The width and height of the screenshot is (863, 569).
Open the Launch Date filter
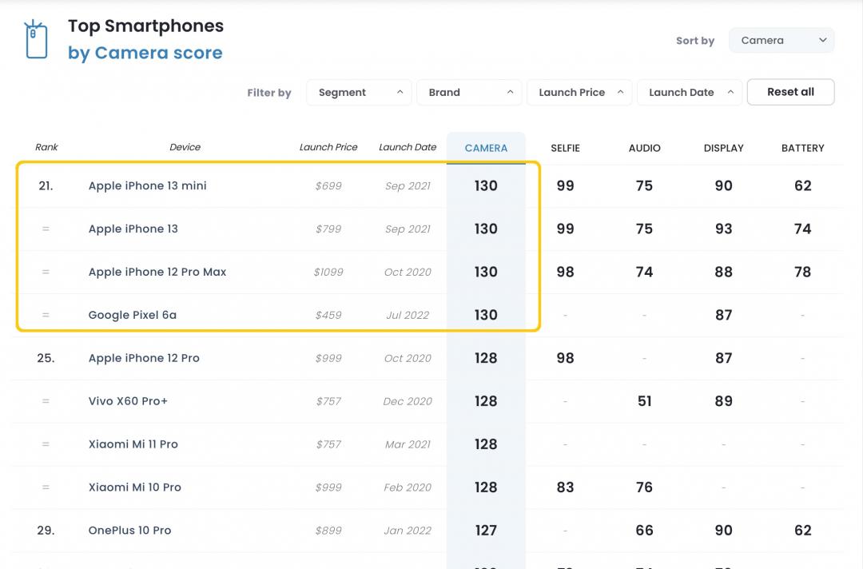[690, 93]
